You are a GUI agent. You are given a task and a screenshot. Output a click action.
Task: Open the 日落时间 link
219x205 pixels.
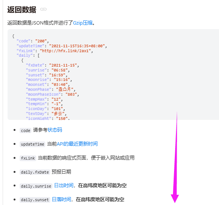tap(62, 199)
